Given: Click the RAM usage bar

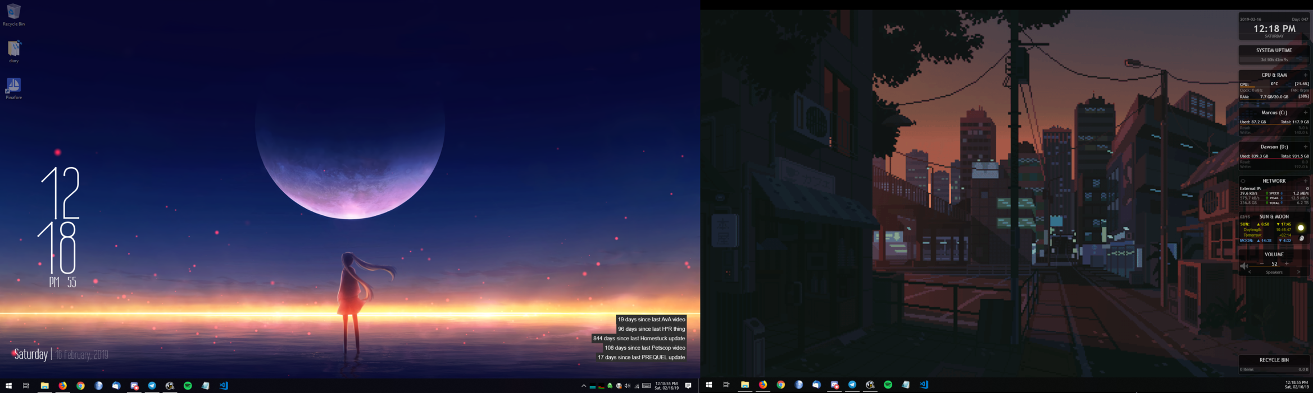Looking at the screenshot, I should coord(1274,100).
